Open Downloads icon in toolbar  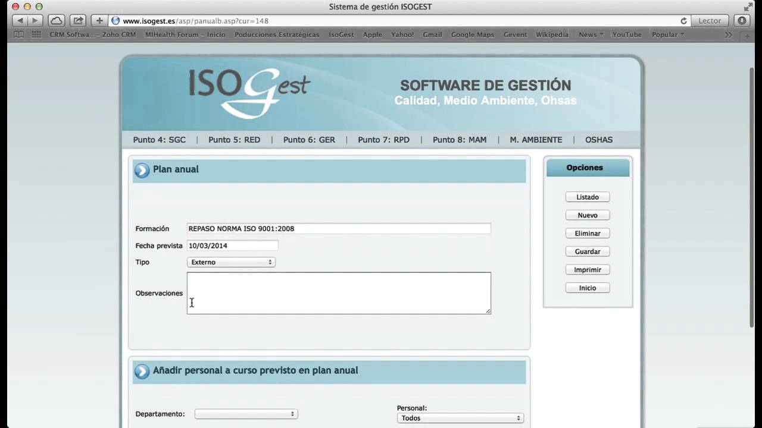[x=742, y=21]
